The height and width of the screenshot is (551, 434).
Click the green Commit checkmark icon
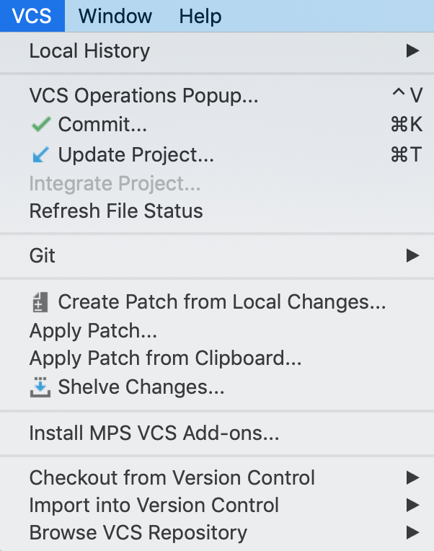tap(40, 125)
